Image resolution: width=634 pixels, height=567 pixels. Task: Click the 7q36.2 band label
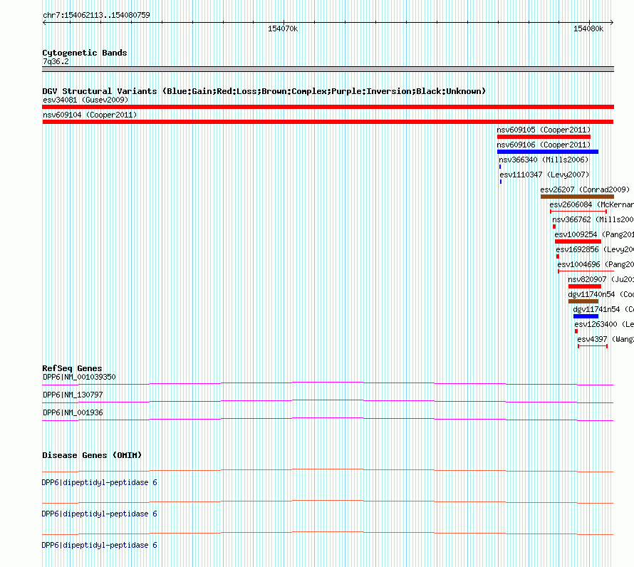coord(56,61)
